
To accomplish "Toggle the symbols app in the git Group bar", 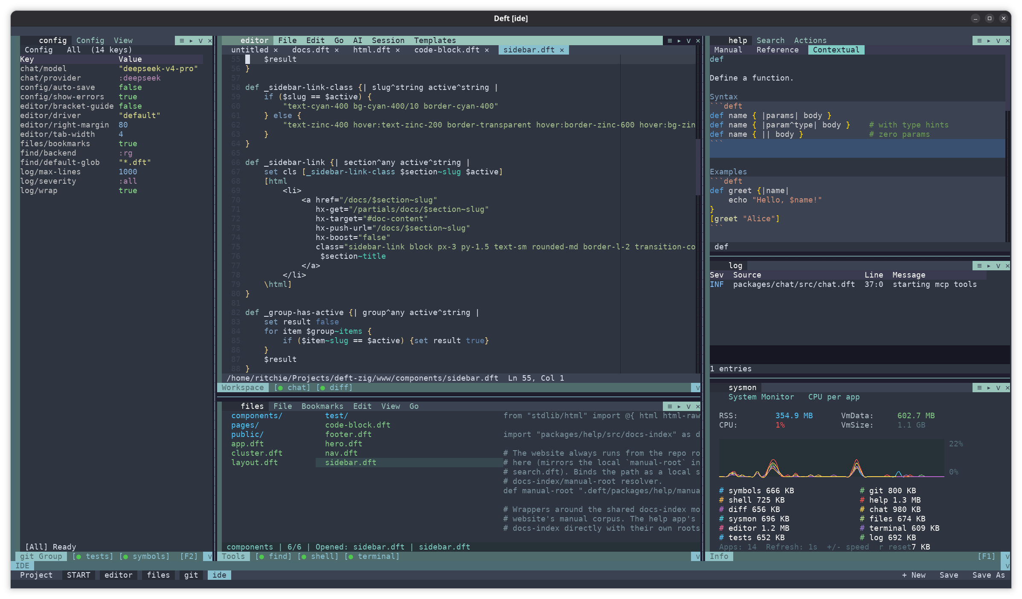I will coord(145,556).
